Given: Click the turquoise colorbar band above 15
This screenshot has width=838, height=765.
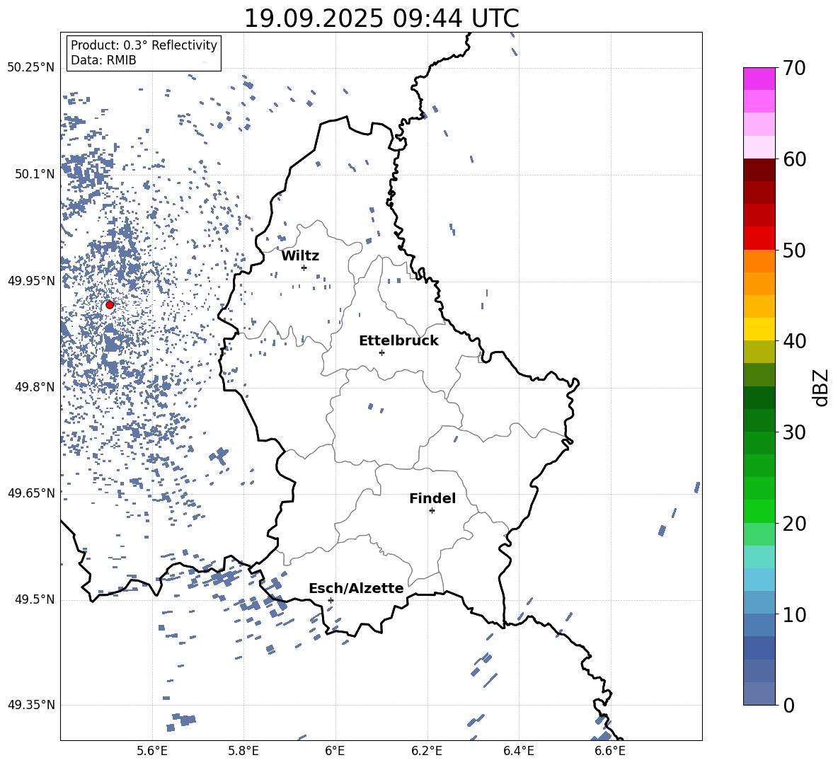Looking at the screenshot, I should pyautogui.click(x=759, y=557).
